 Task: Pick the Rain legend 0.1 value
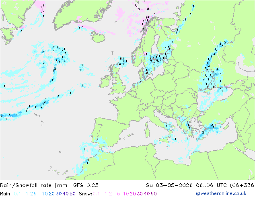tap(17, 194)
